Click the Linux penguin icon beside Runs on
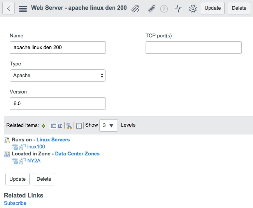Screen dimensions: 253x208 click(x=7, y=140)
